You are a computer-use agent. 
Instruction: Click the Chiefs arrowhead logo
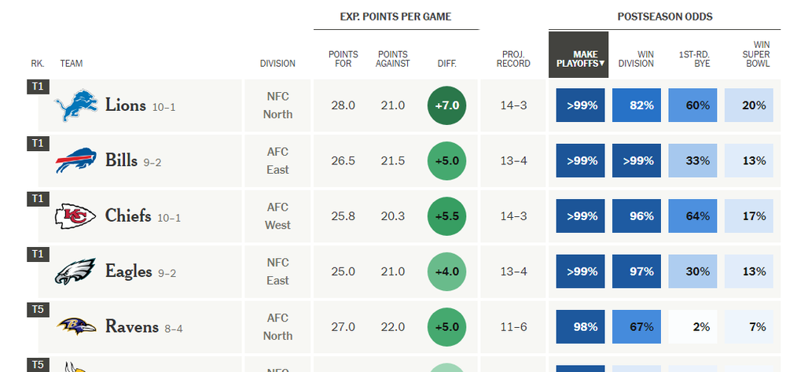[75, 216]
